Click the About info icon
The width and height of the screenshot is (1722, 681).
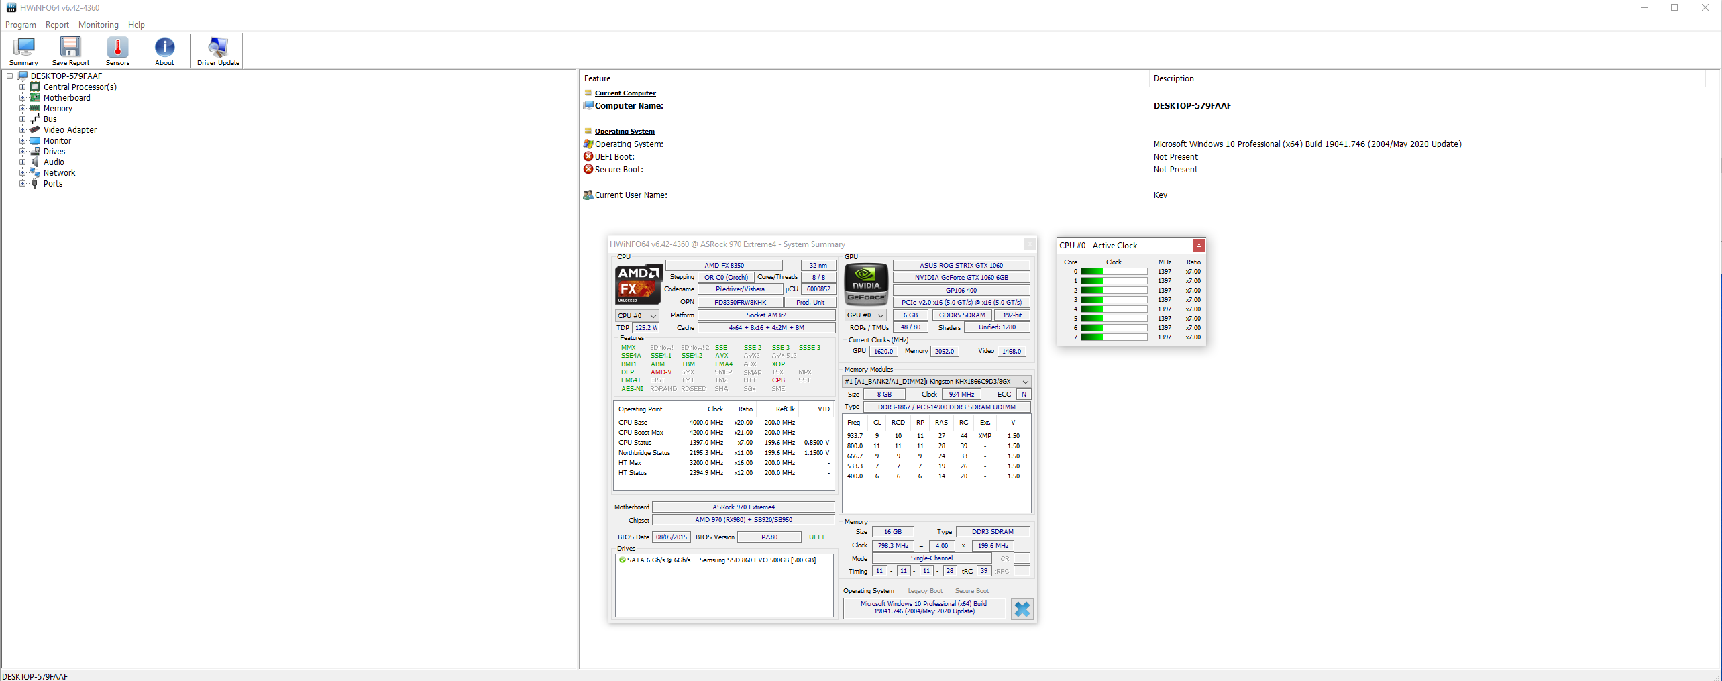[164, 46]
